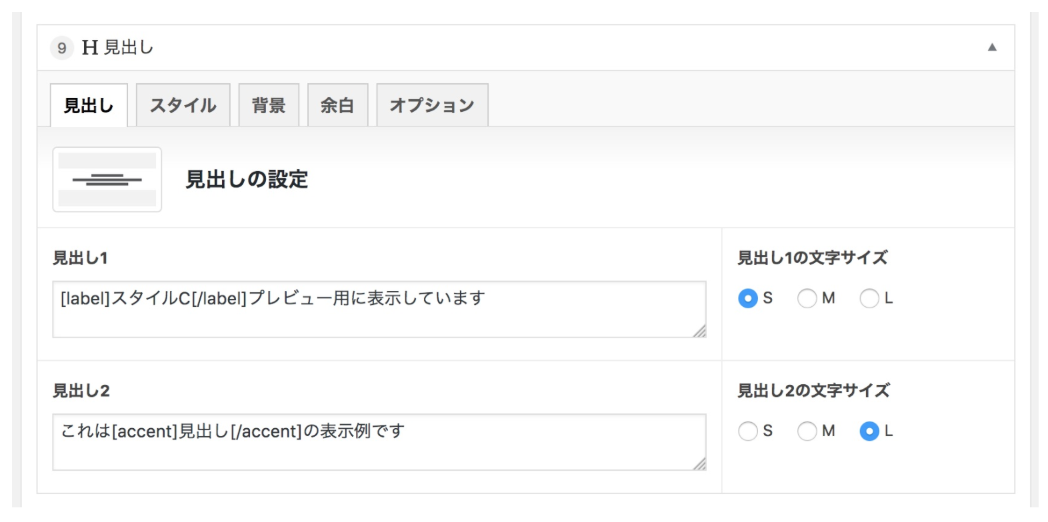Click the resize handle of the 見出し1 text area
The width and height of the screenshot is (1048, 522).
(x=699, y=331)
